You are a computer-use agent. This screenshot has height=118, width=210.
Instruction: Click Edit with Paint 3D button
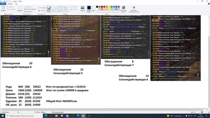tap(134, 9)
